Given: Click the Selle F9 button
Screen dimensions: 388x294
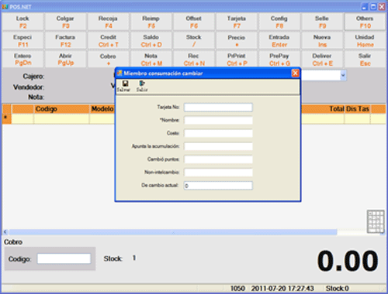Looking at the screenshot, I should point(322,22).
